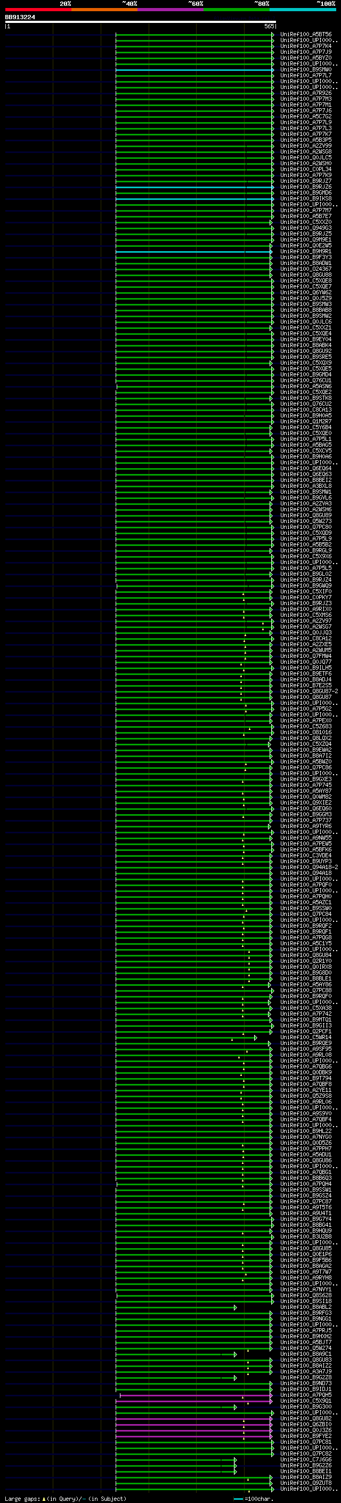This screenshot has height=1503, width=341.
Task: Open hit UniRef100_O81016
Action: pos(306,733)
